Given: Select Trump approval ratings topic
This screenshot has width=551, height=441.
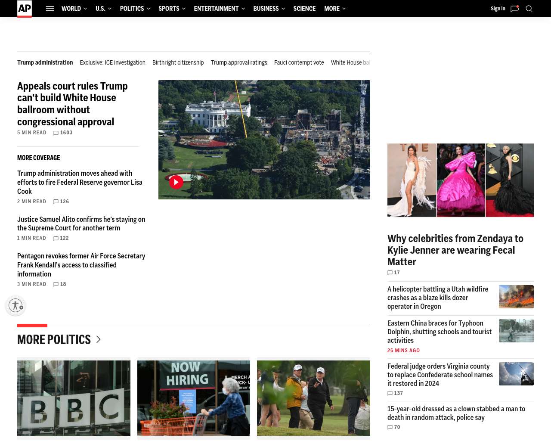Looking at the screenshot, I should click(239, 62).
